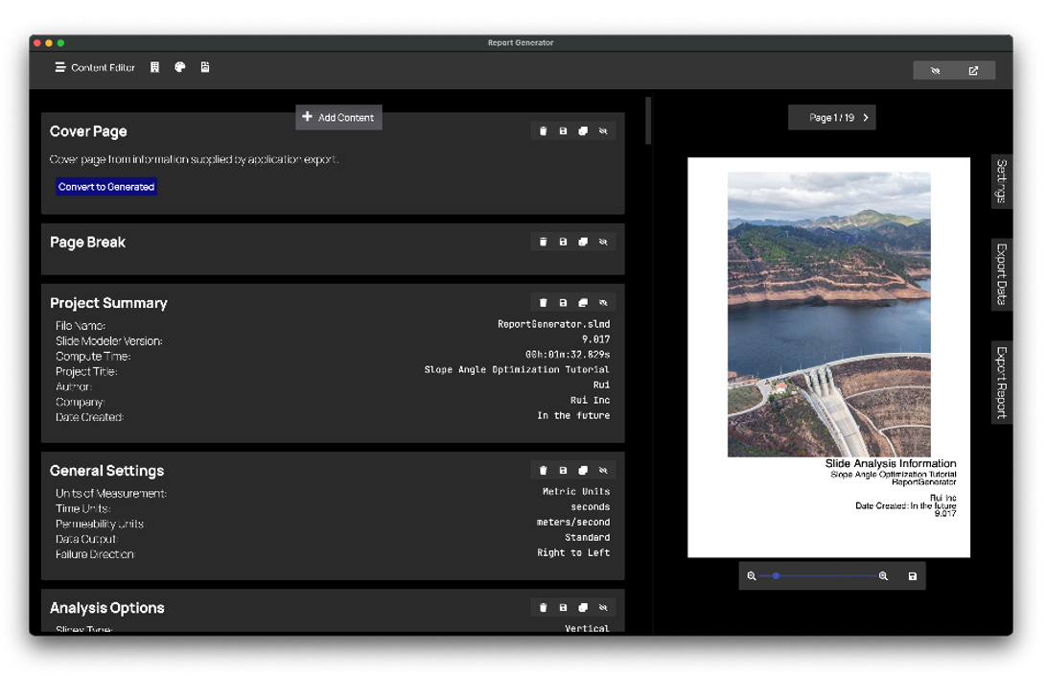Toggle visibility of the Page Break section

click(x=603, y=243)
